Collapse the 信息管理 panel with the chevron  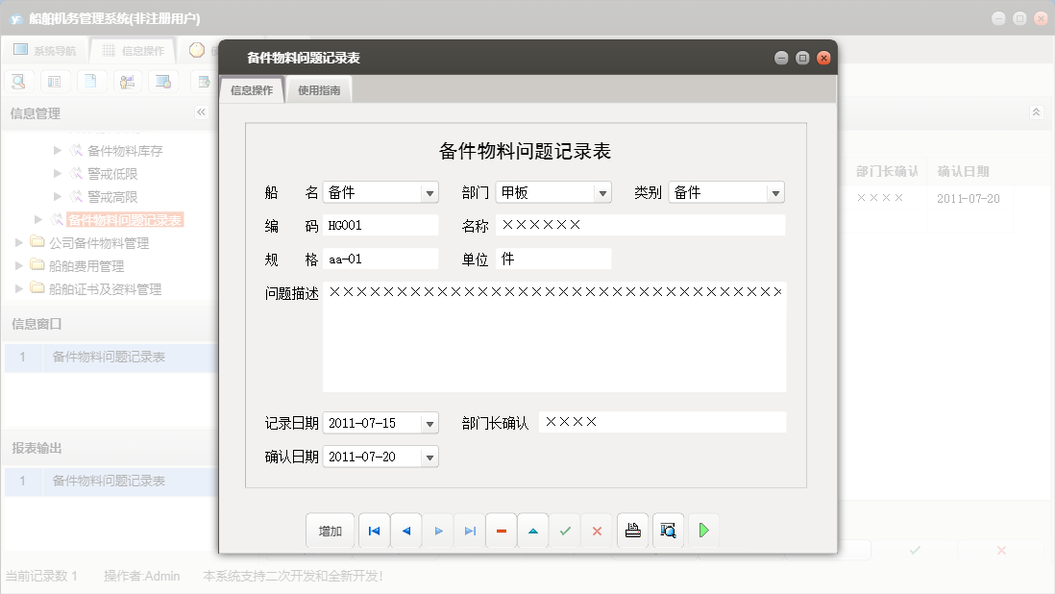pyautogui.click(x=202, y=111)
